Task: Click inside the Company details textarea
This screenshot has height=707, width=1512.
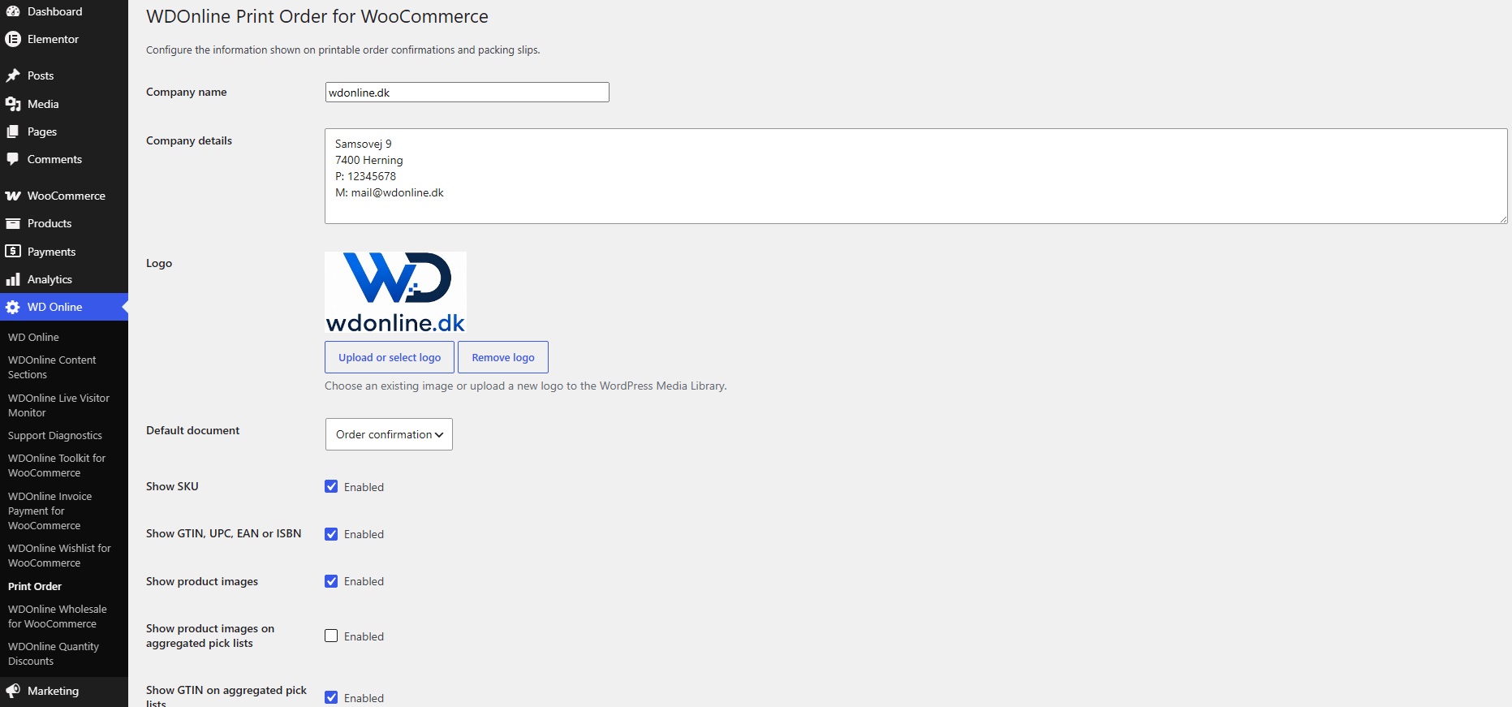Action: (x=915, y=176)
